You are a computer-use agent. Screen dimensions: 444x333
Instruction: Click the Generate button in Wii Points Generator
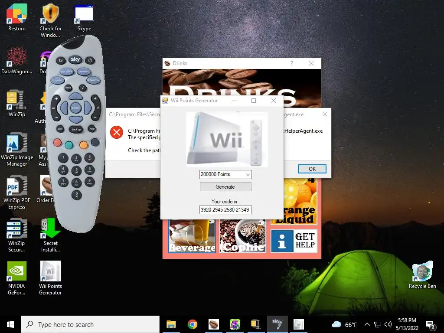pos(225,187)
